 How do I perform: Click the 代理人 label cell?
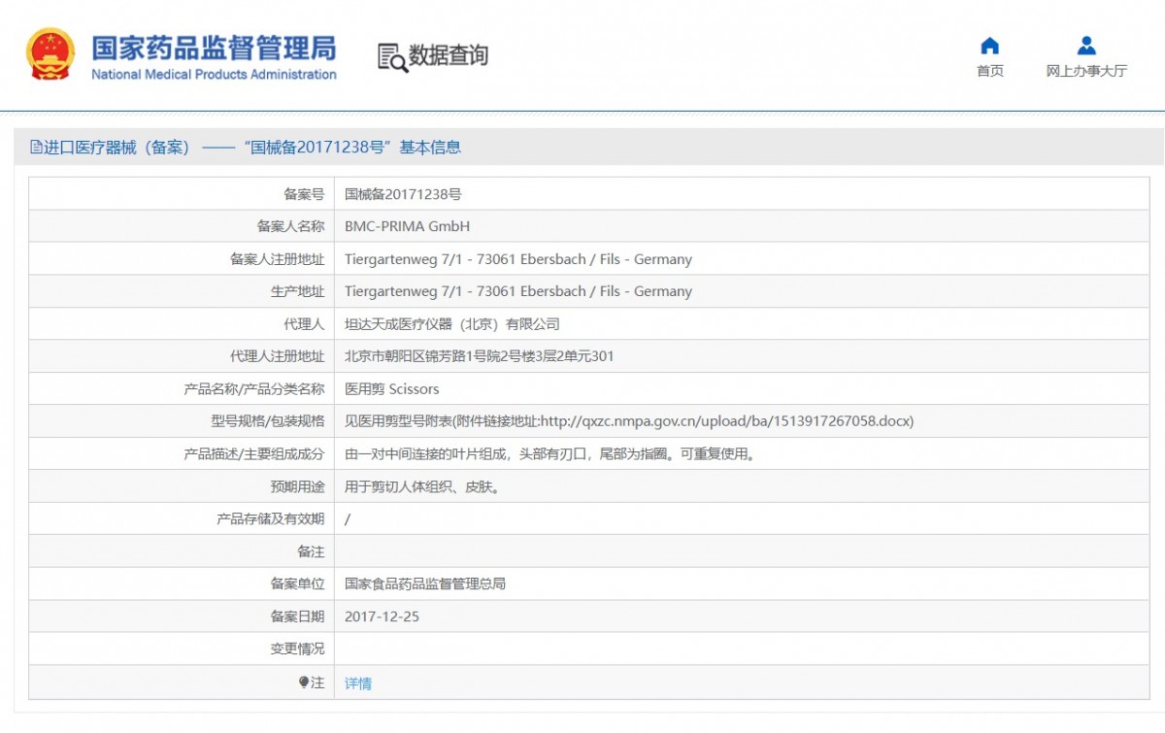tap(182, 324)
